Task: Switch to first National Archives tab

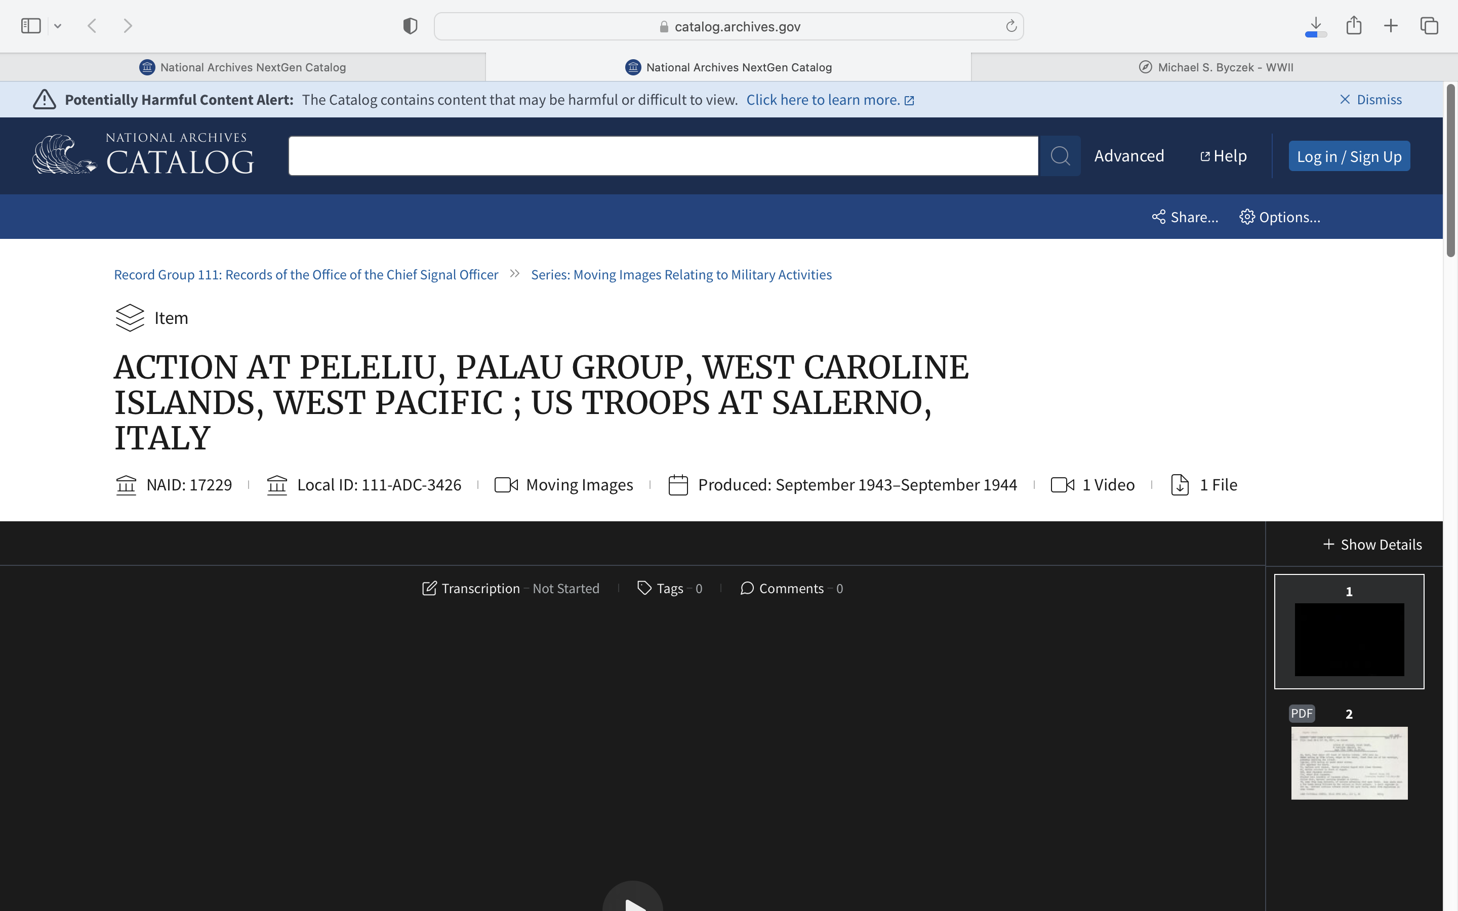Action: tap(243, 67)
